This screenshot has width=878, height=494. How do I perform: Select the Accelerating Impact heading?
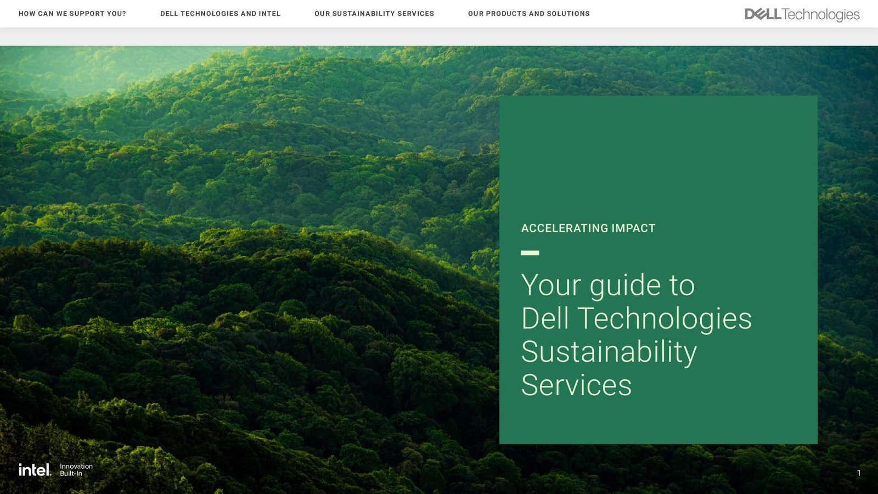(x=588, y=228)
